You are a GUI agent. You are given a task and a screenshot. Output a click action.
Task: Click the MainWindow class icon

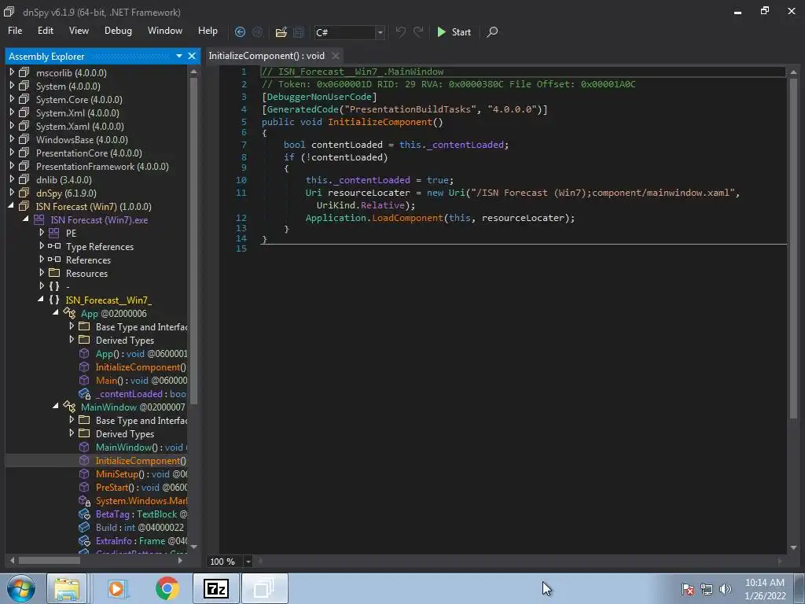pyautogui.click(x=69, y=407)
